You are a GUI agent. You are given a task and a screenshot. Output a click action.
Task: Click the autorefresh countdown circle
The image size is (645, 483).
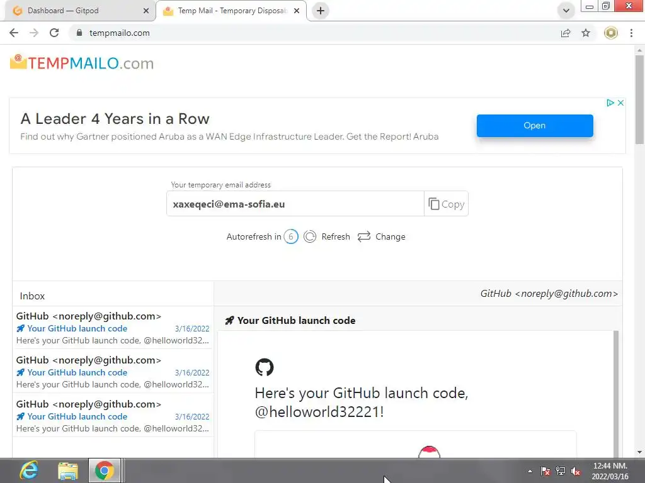click(x=291, y=236)
